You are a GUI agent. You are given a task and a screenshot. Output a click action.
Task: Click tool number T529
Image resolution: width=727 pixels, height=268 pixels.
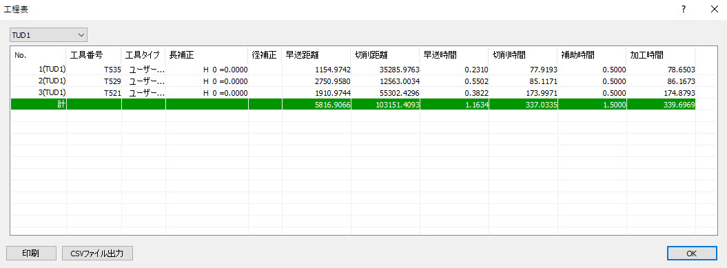click(112, 81)
